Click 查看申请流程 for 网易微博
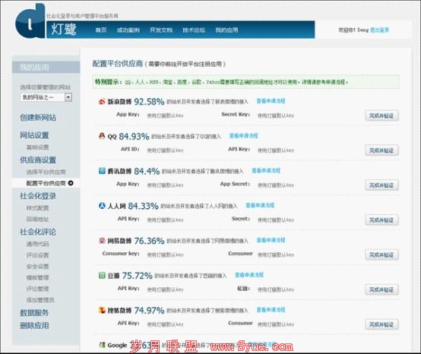Viewport: 421px width, 354px height. (x=271, y=240)
